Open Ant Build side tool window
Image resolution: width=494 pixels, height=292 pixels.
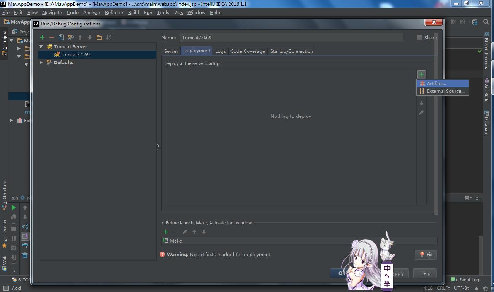coord(486,90)
